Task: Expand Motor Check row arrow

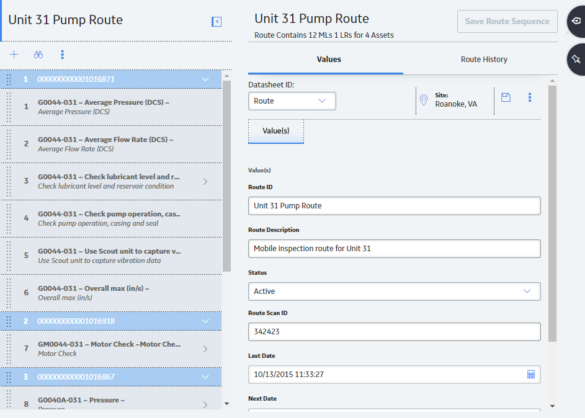Action: click(205, 349)
